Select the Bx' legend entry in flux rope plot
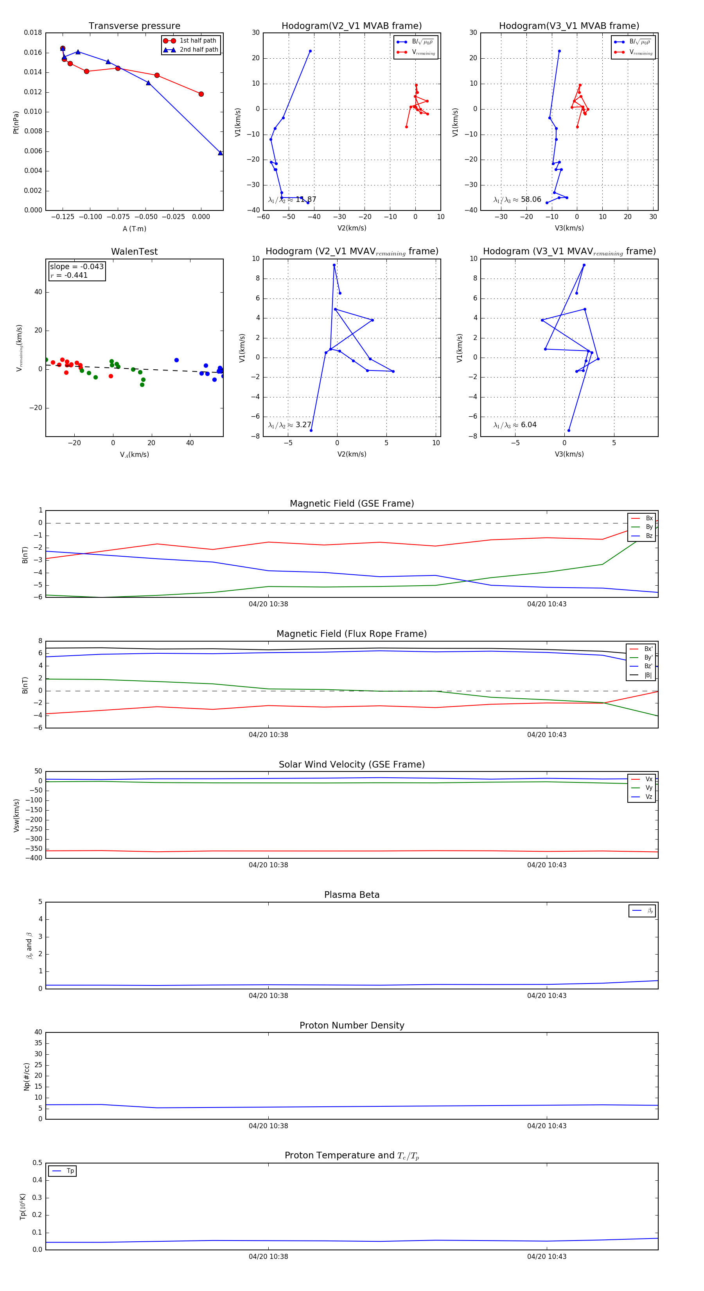Viewport: 704px width, 1291px height. pyautogui.click(x=641, y=649)
